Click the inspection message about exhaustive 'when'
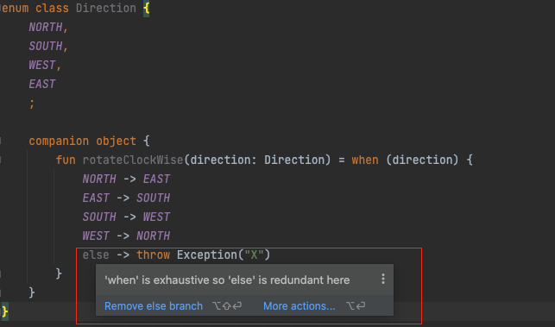555x327 pixels. (x=227, y=280)
